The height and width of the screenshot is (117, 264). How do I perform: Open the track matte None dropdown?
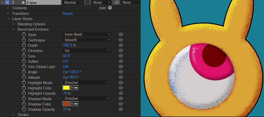click(x=102, y=2)
